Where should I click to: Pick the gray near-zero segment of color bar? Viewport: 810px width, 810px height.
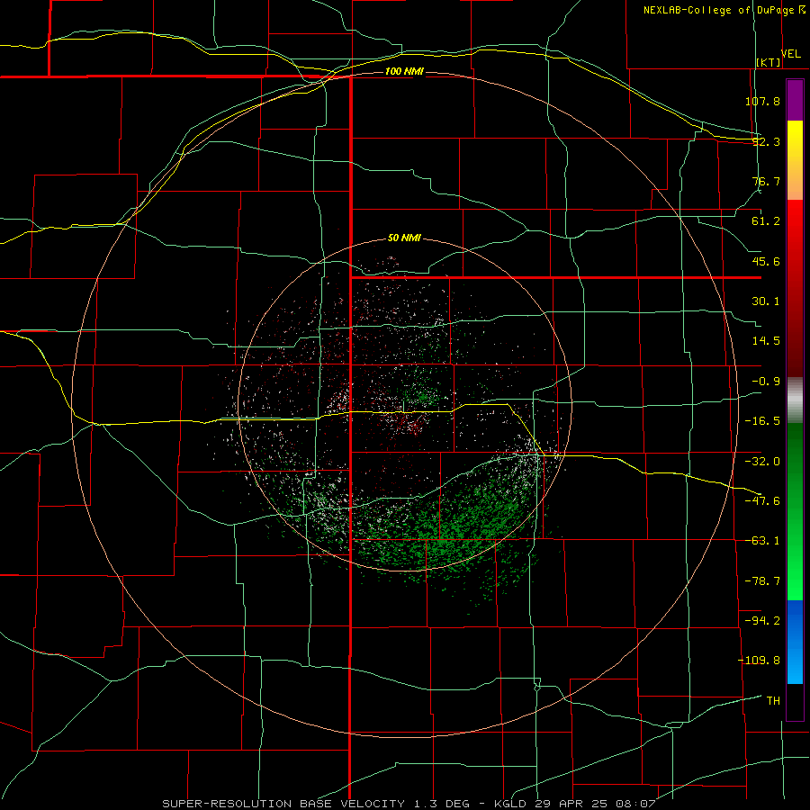pos(795,400)
